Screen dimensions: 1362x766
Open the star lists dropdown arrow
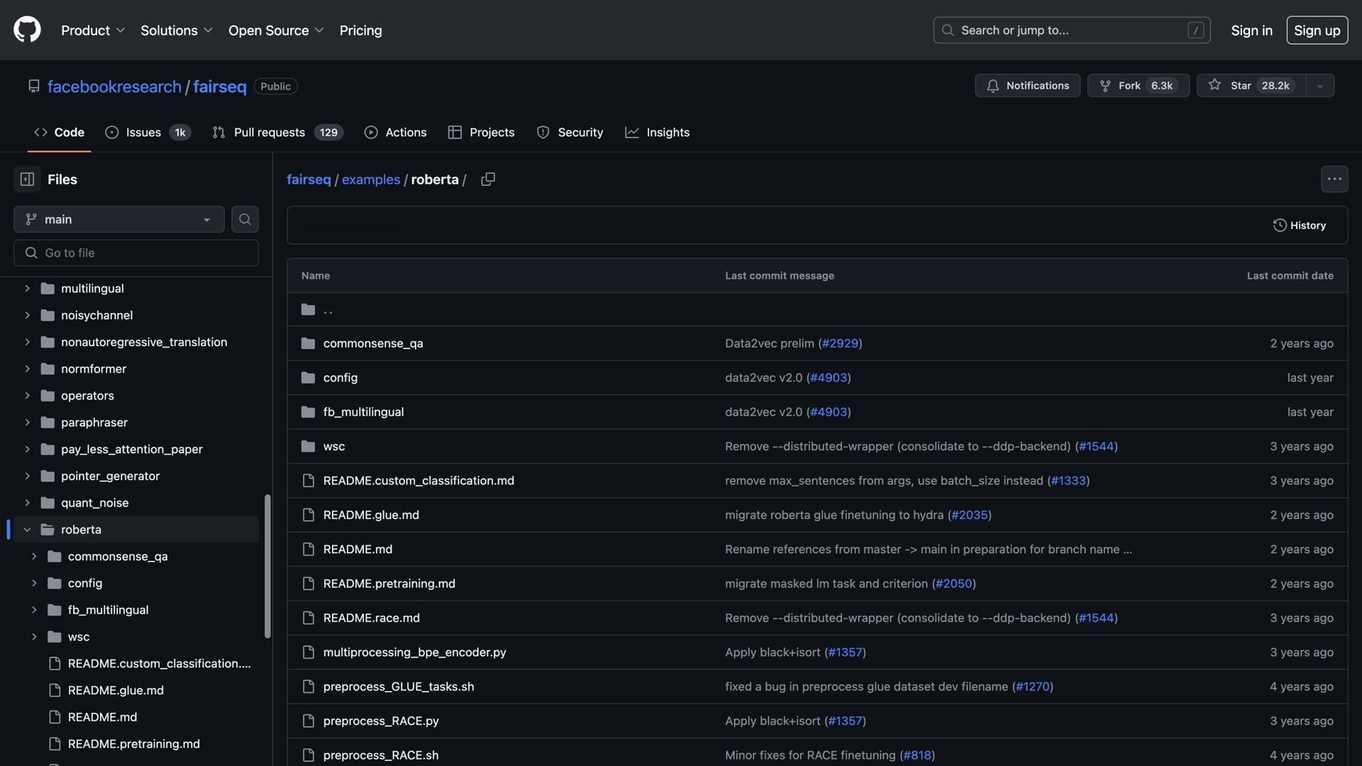pyautogui.click(x=1320, y=86)
